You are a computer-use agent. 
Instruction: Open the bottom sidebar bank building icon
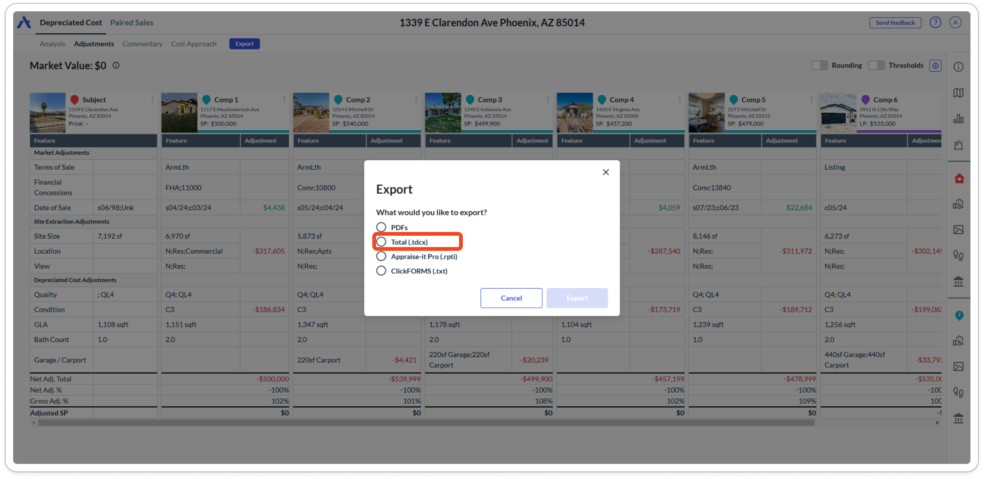point(958,418)
